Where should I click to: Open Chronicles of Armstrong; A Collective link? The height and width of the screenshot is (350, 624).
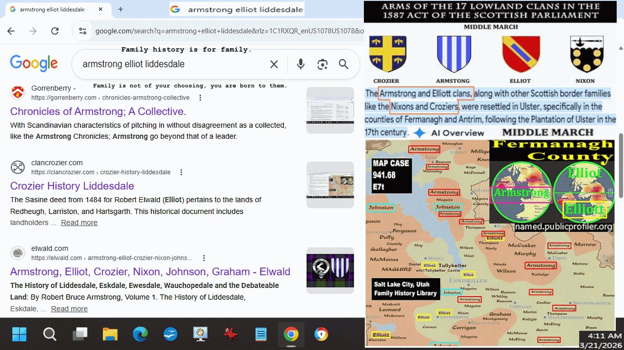[98, 111]
